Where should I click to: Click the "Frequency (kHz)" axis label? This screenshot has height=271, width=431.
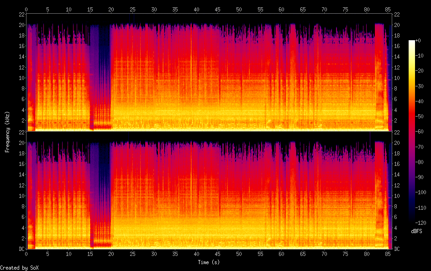tap(7, 132)
